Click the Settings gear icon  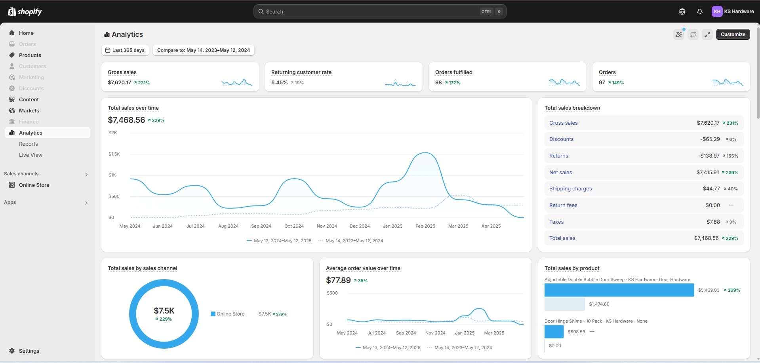point(12,351)
